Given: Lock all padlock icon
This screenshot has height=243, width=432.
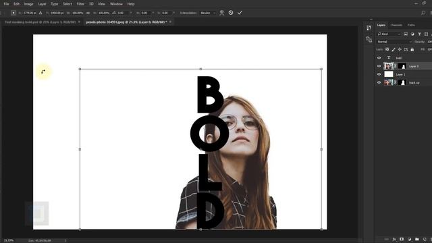Looking at the screenshot, I should point(412,49).
